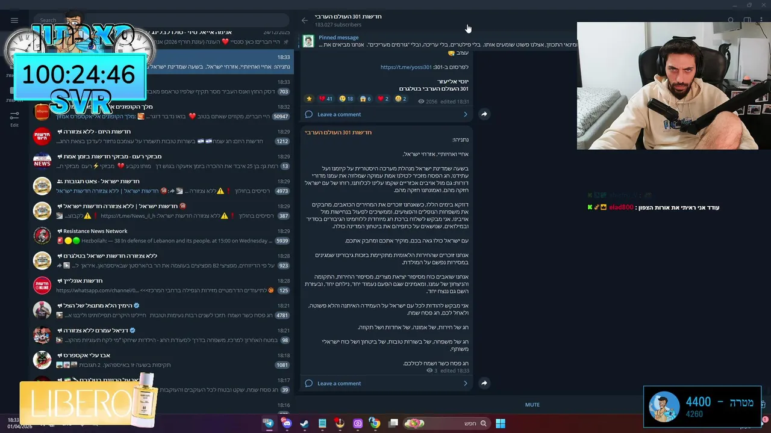This screenshot has height=433, width=771.
Task: Open the purple screen recorder taskbar icon
Action: (358, 423)
